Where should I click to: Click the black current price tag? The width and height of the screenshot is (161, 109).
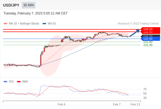(151, 36)
